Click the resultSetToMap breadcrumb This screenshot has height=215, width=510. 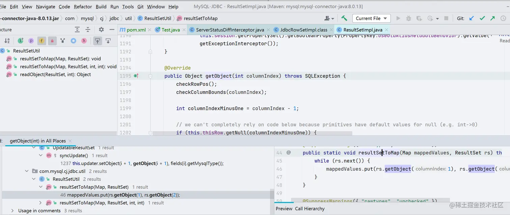pos(197,18)
